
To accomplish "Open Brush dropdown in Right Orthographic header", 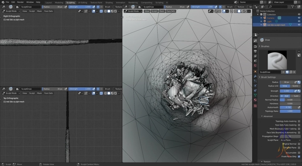I will (x=109, y=7).
